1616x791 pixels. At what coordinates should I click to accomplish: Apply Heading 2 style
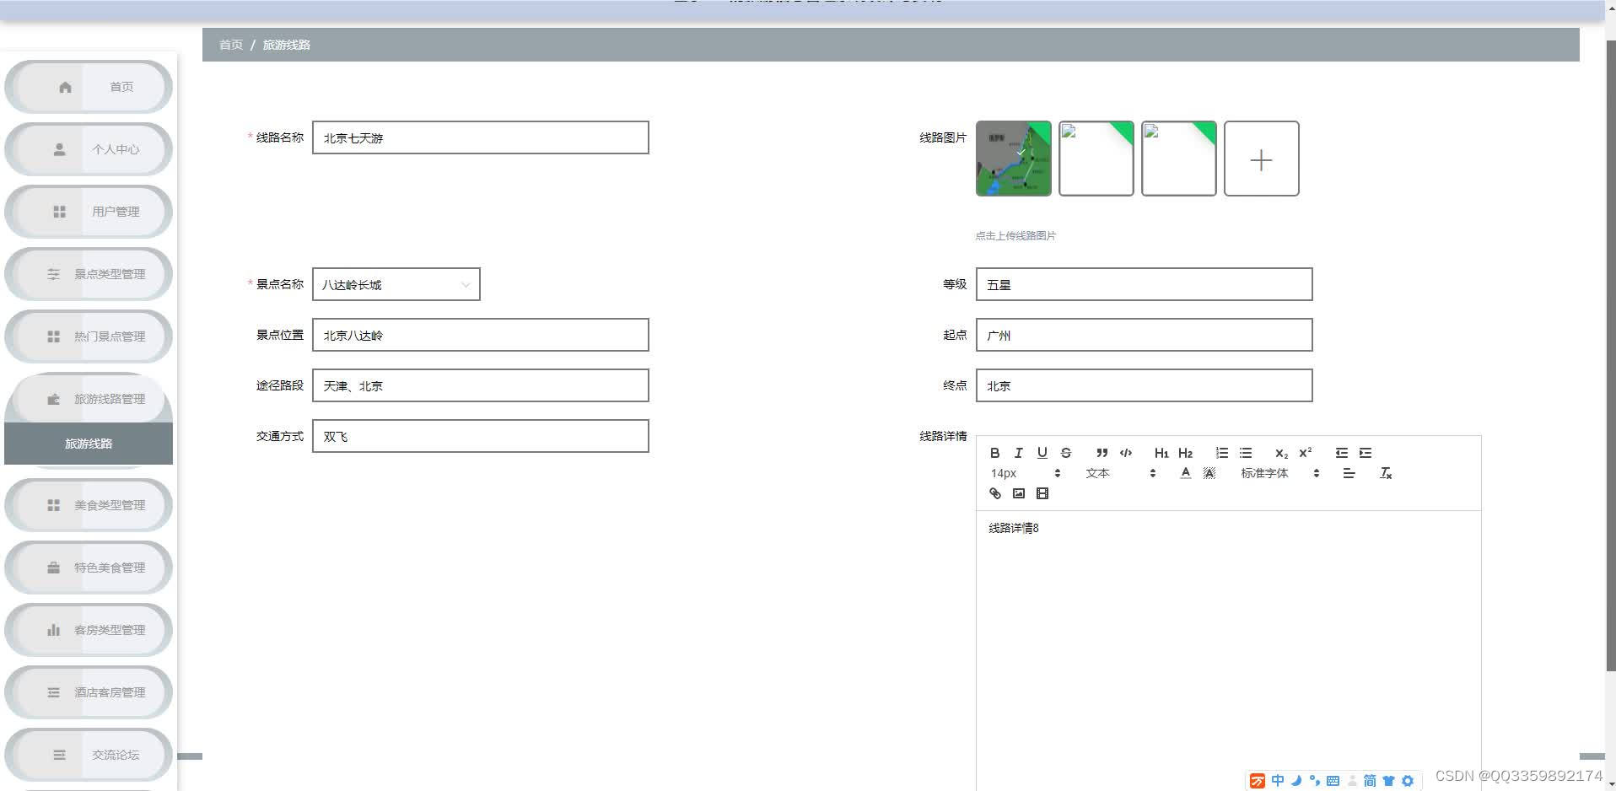click(1185, 453)
